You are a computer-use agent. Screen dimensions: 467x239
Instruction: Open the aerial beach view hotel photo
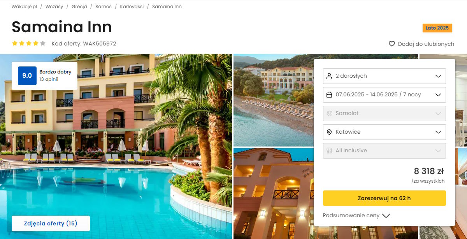[273, 100]
